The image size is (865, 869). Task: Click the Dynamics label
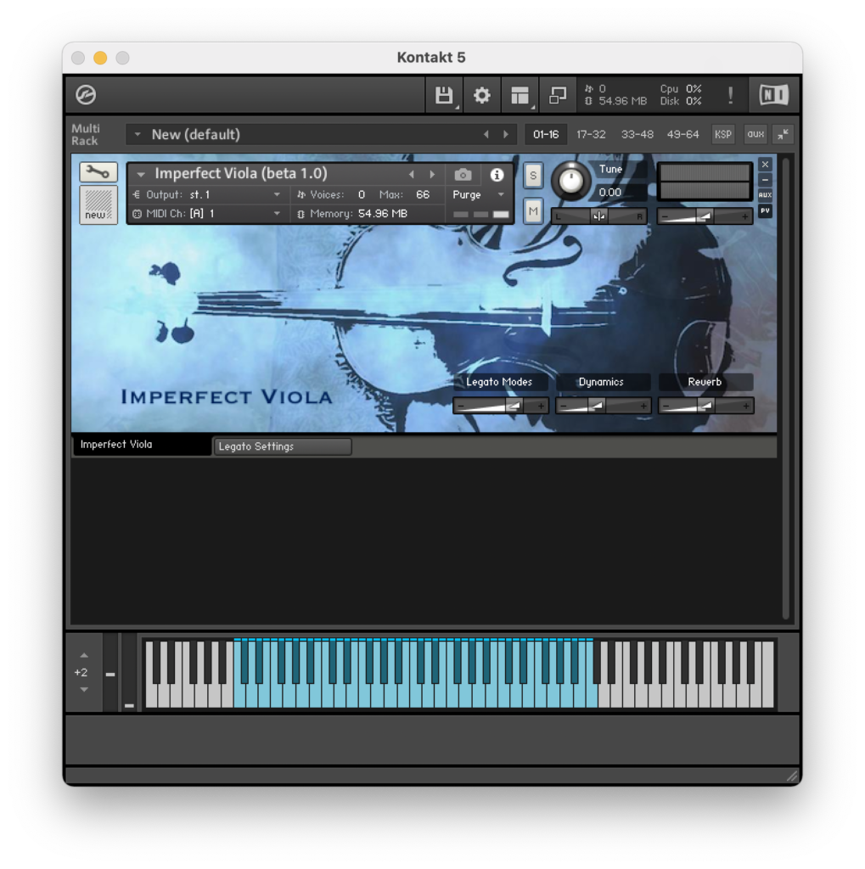coord(601,382)
